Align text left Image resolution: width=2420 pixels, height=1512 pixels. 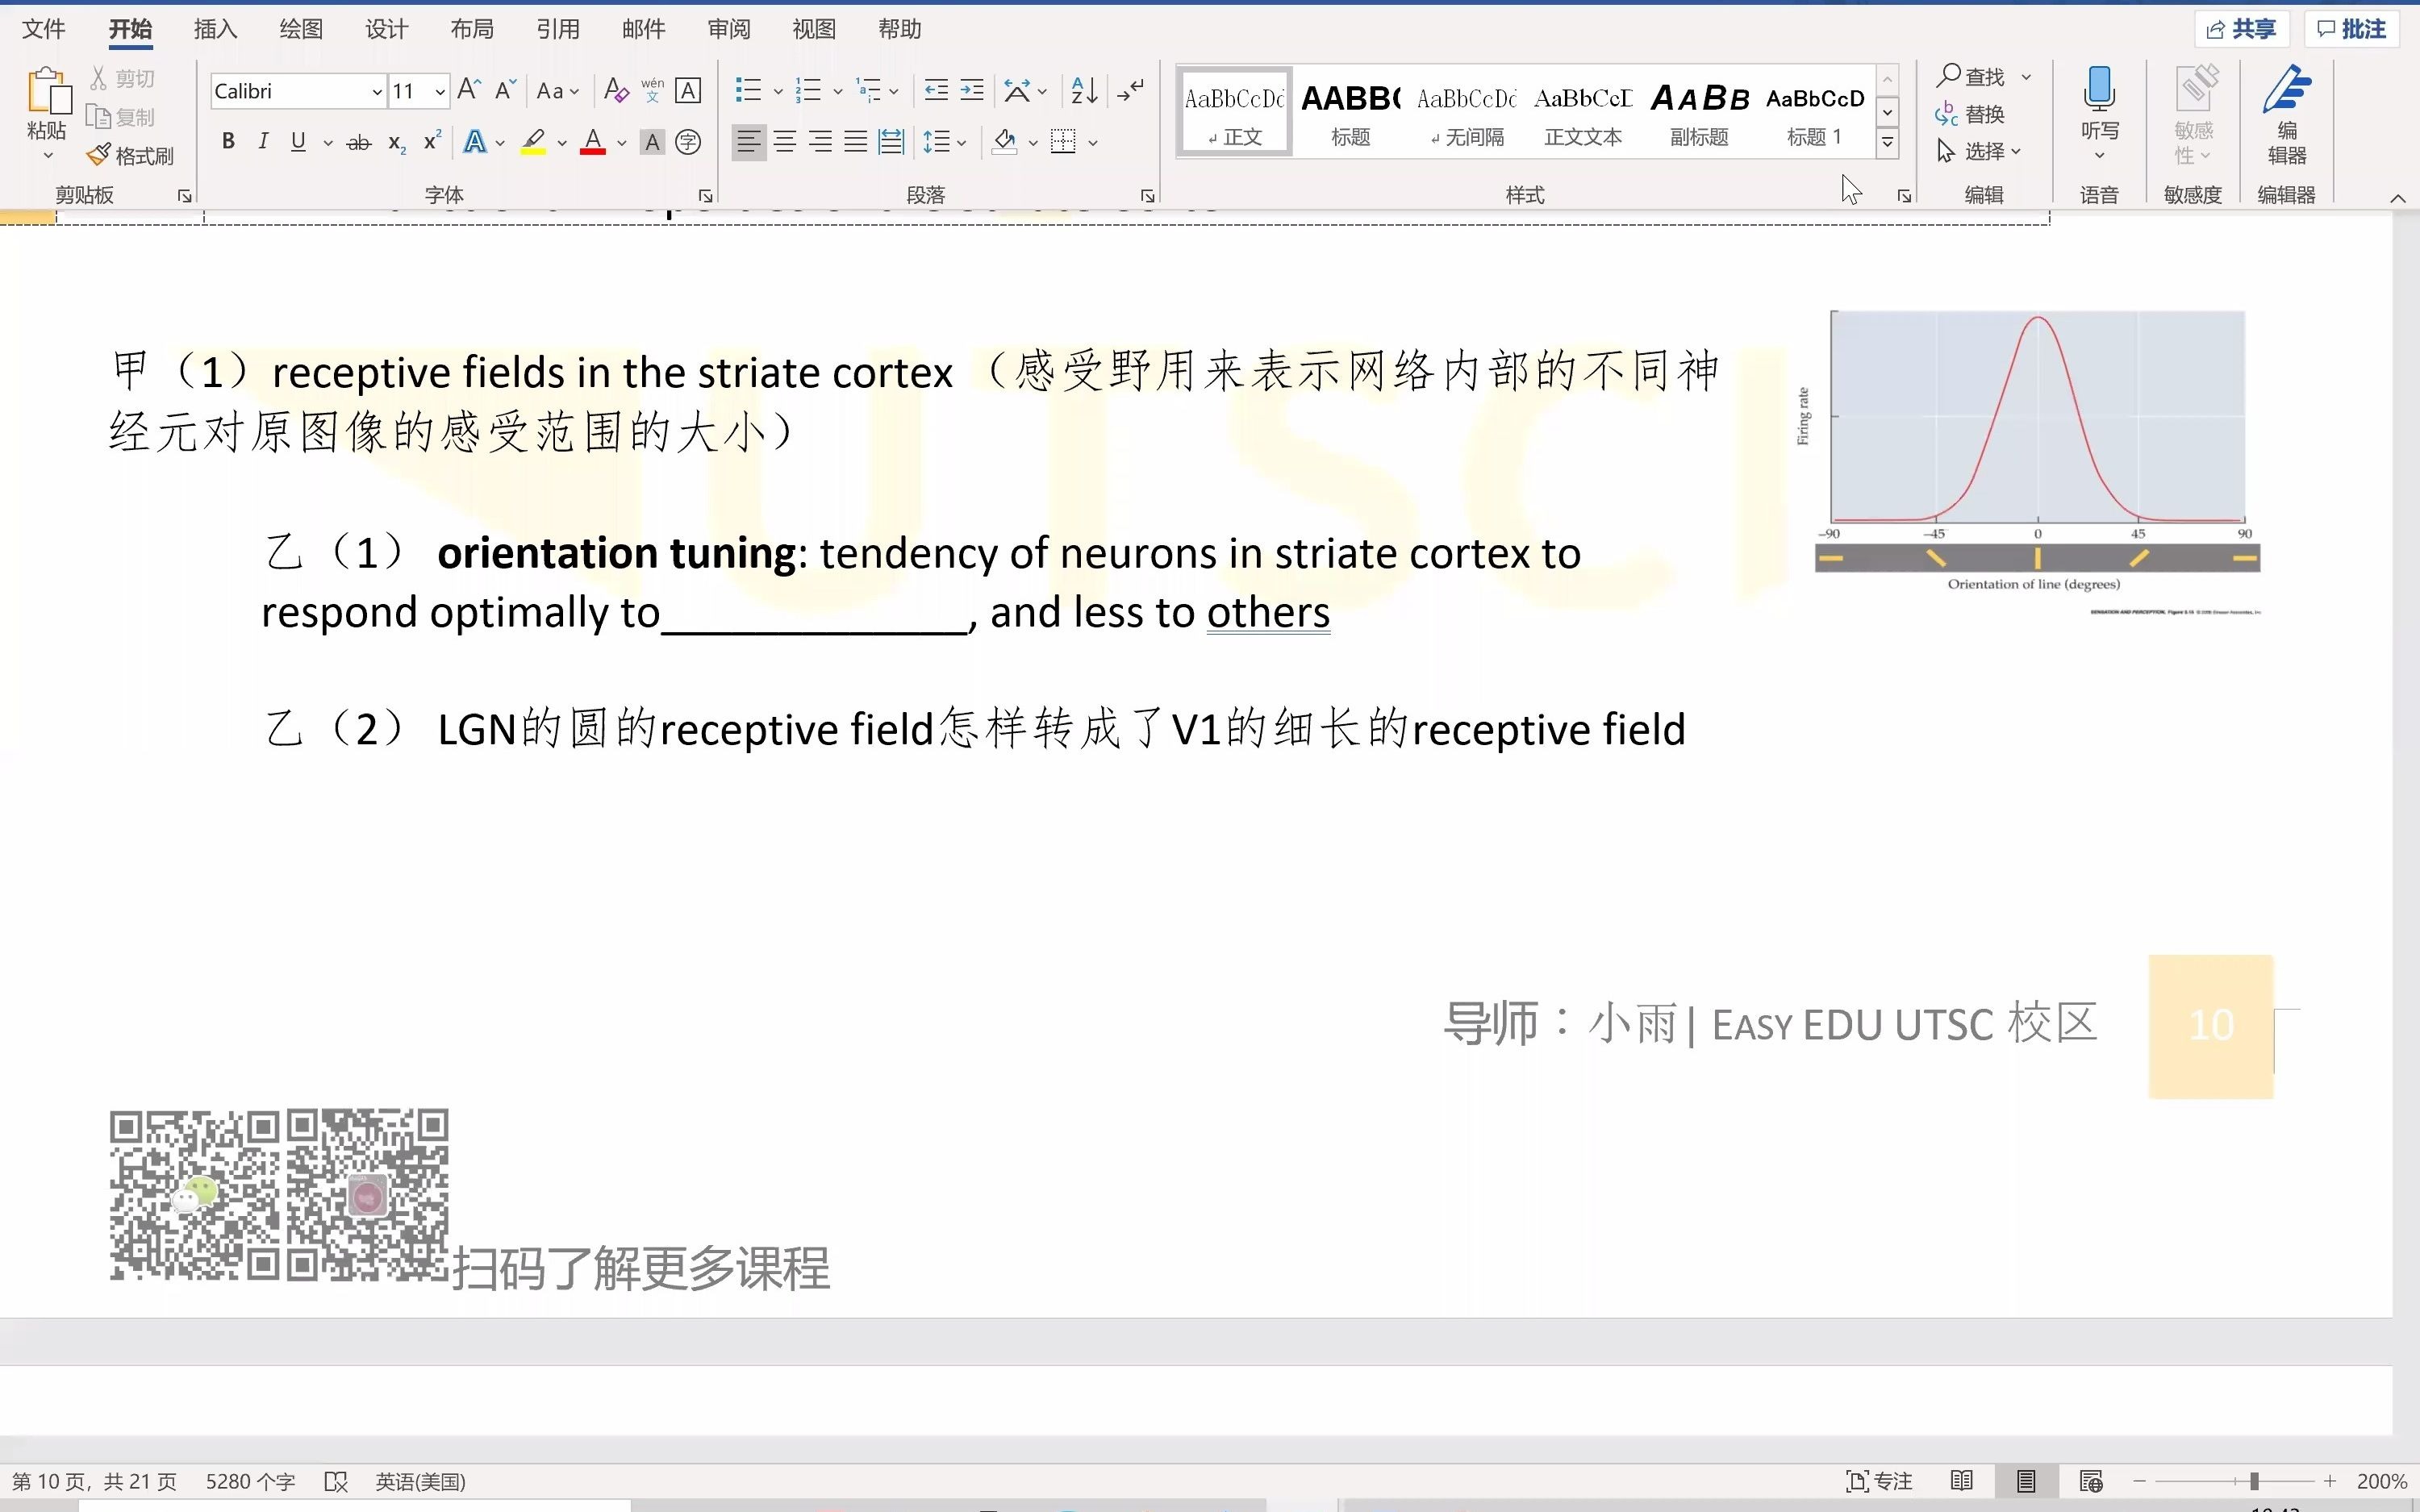click(x=749, y=142)
